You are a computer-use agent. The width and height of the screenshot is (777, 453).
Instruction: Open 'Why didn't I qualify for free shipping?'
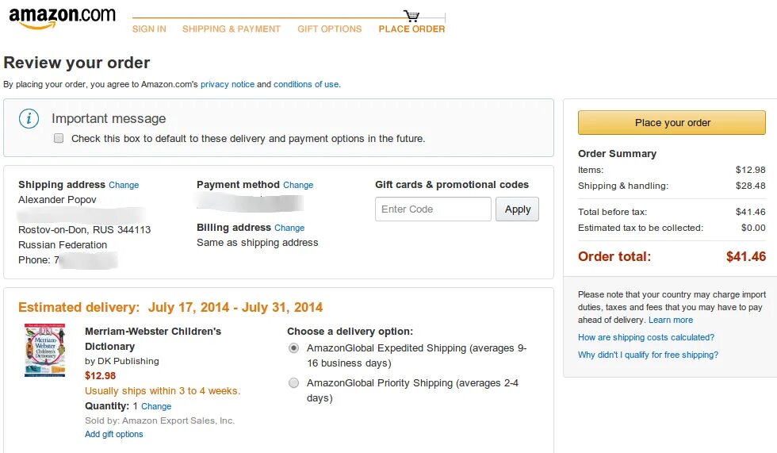coord(648,355)
